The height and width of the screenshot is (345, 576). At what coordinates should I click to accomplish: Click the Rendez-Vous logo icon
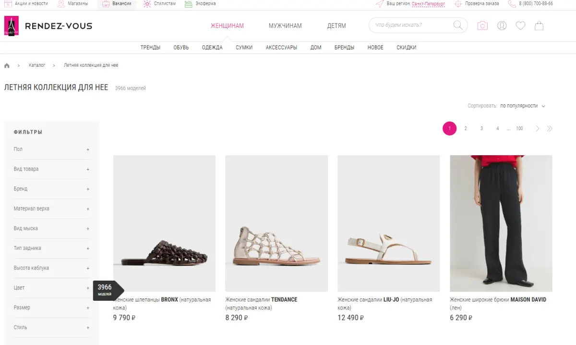pos(12,25)
